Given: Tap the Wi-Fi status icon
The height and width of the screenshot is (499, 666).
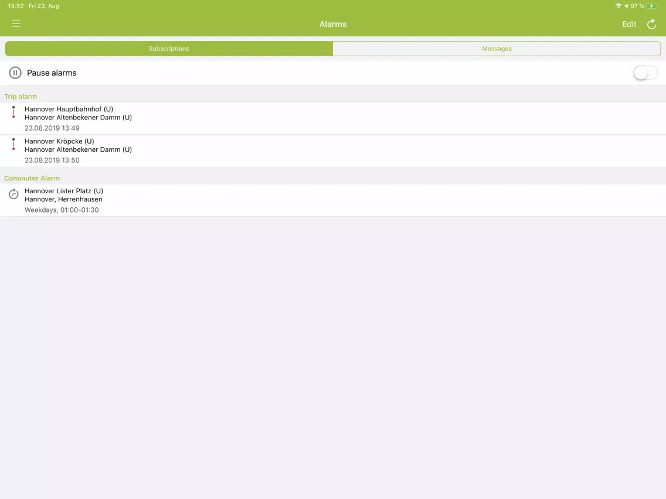Looking at the screenshot, I should [619, 6].
